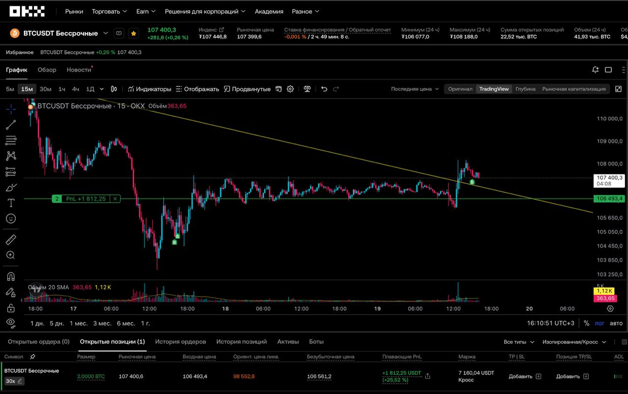
Task: Open Индикаторы indicators panel
Action: click(x=150, y=89)
